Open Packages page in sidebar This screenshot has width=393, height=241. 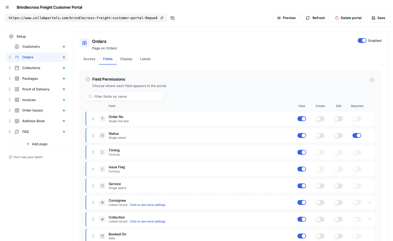(37, 79)
